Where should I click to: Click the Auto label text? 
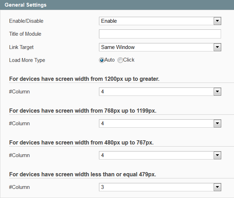tap(109, 60)
